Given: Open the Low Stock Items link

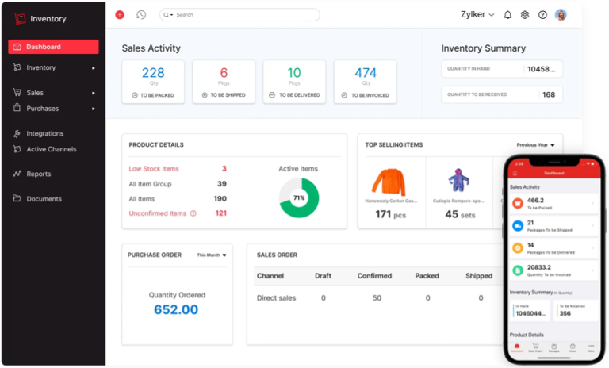Looking at the screenshot, I should [x=154, y=169].
